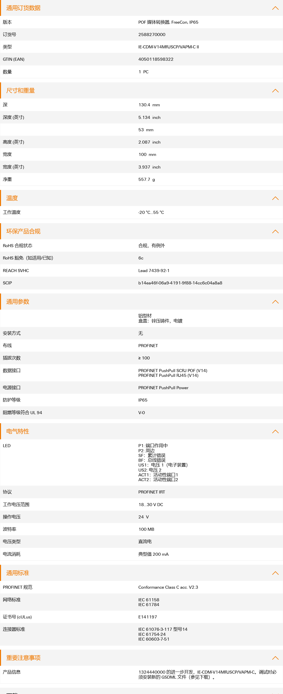The width and height of the screenshot is (283, 694).
Task: Click the 插拔次数 value ≥ 100
Action: 144,358
